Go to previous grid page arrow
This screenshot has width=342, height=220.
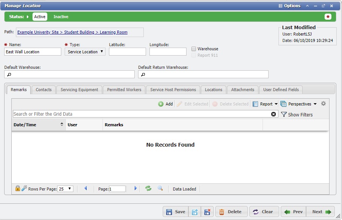[x=85, y=189]
